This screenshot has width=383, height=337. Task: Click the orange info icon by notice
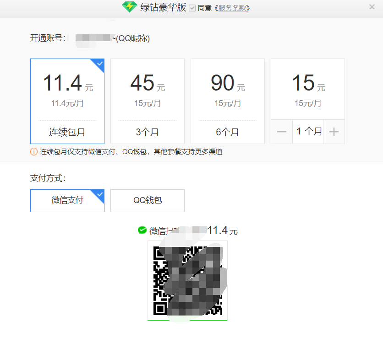34,152
